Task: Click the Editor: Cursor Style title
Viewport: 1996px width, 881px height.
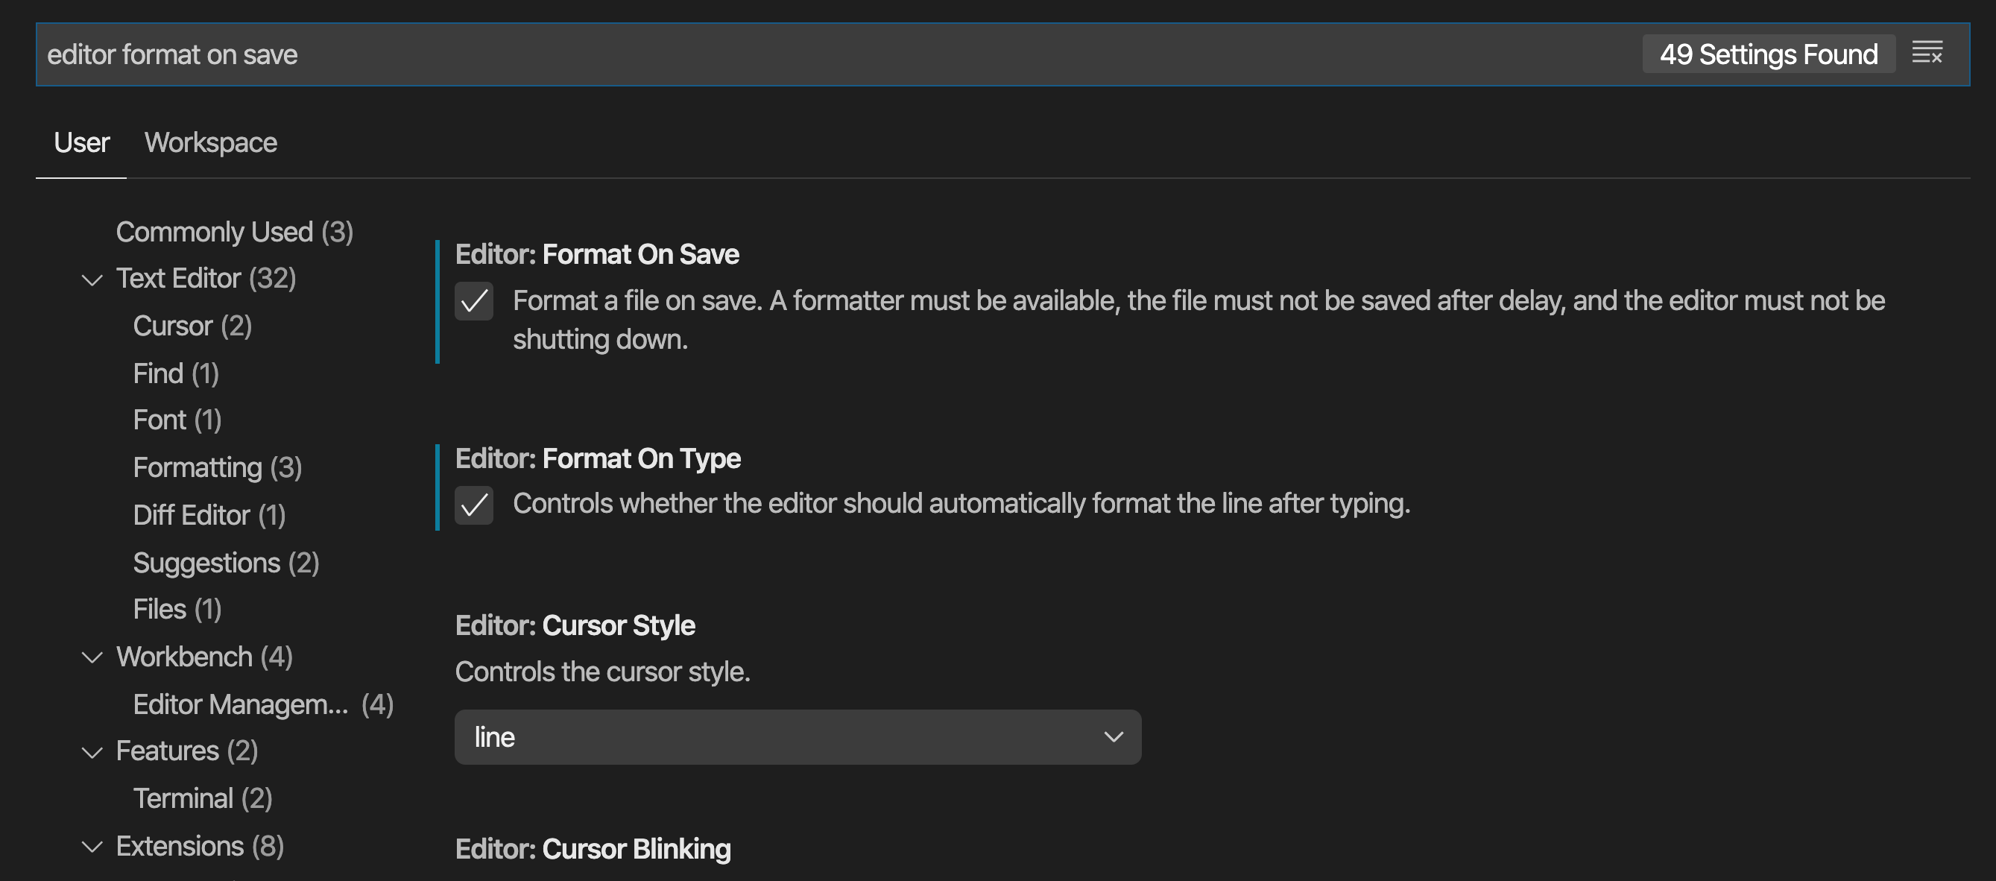Action: point(575,625)
